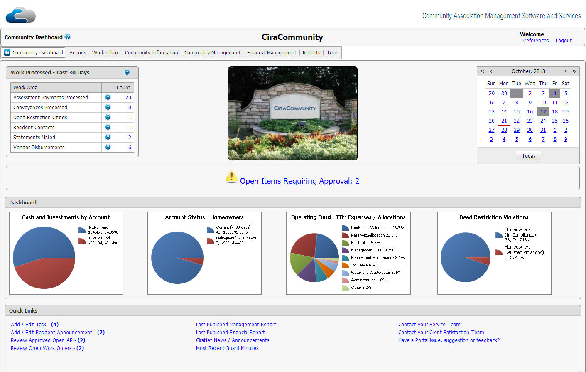Click the Community Dashboard help icon
Viewport: 586px width, 372px height.
click(68, 37)
